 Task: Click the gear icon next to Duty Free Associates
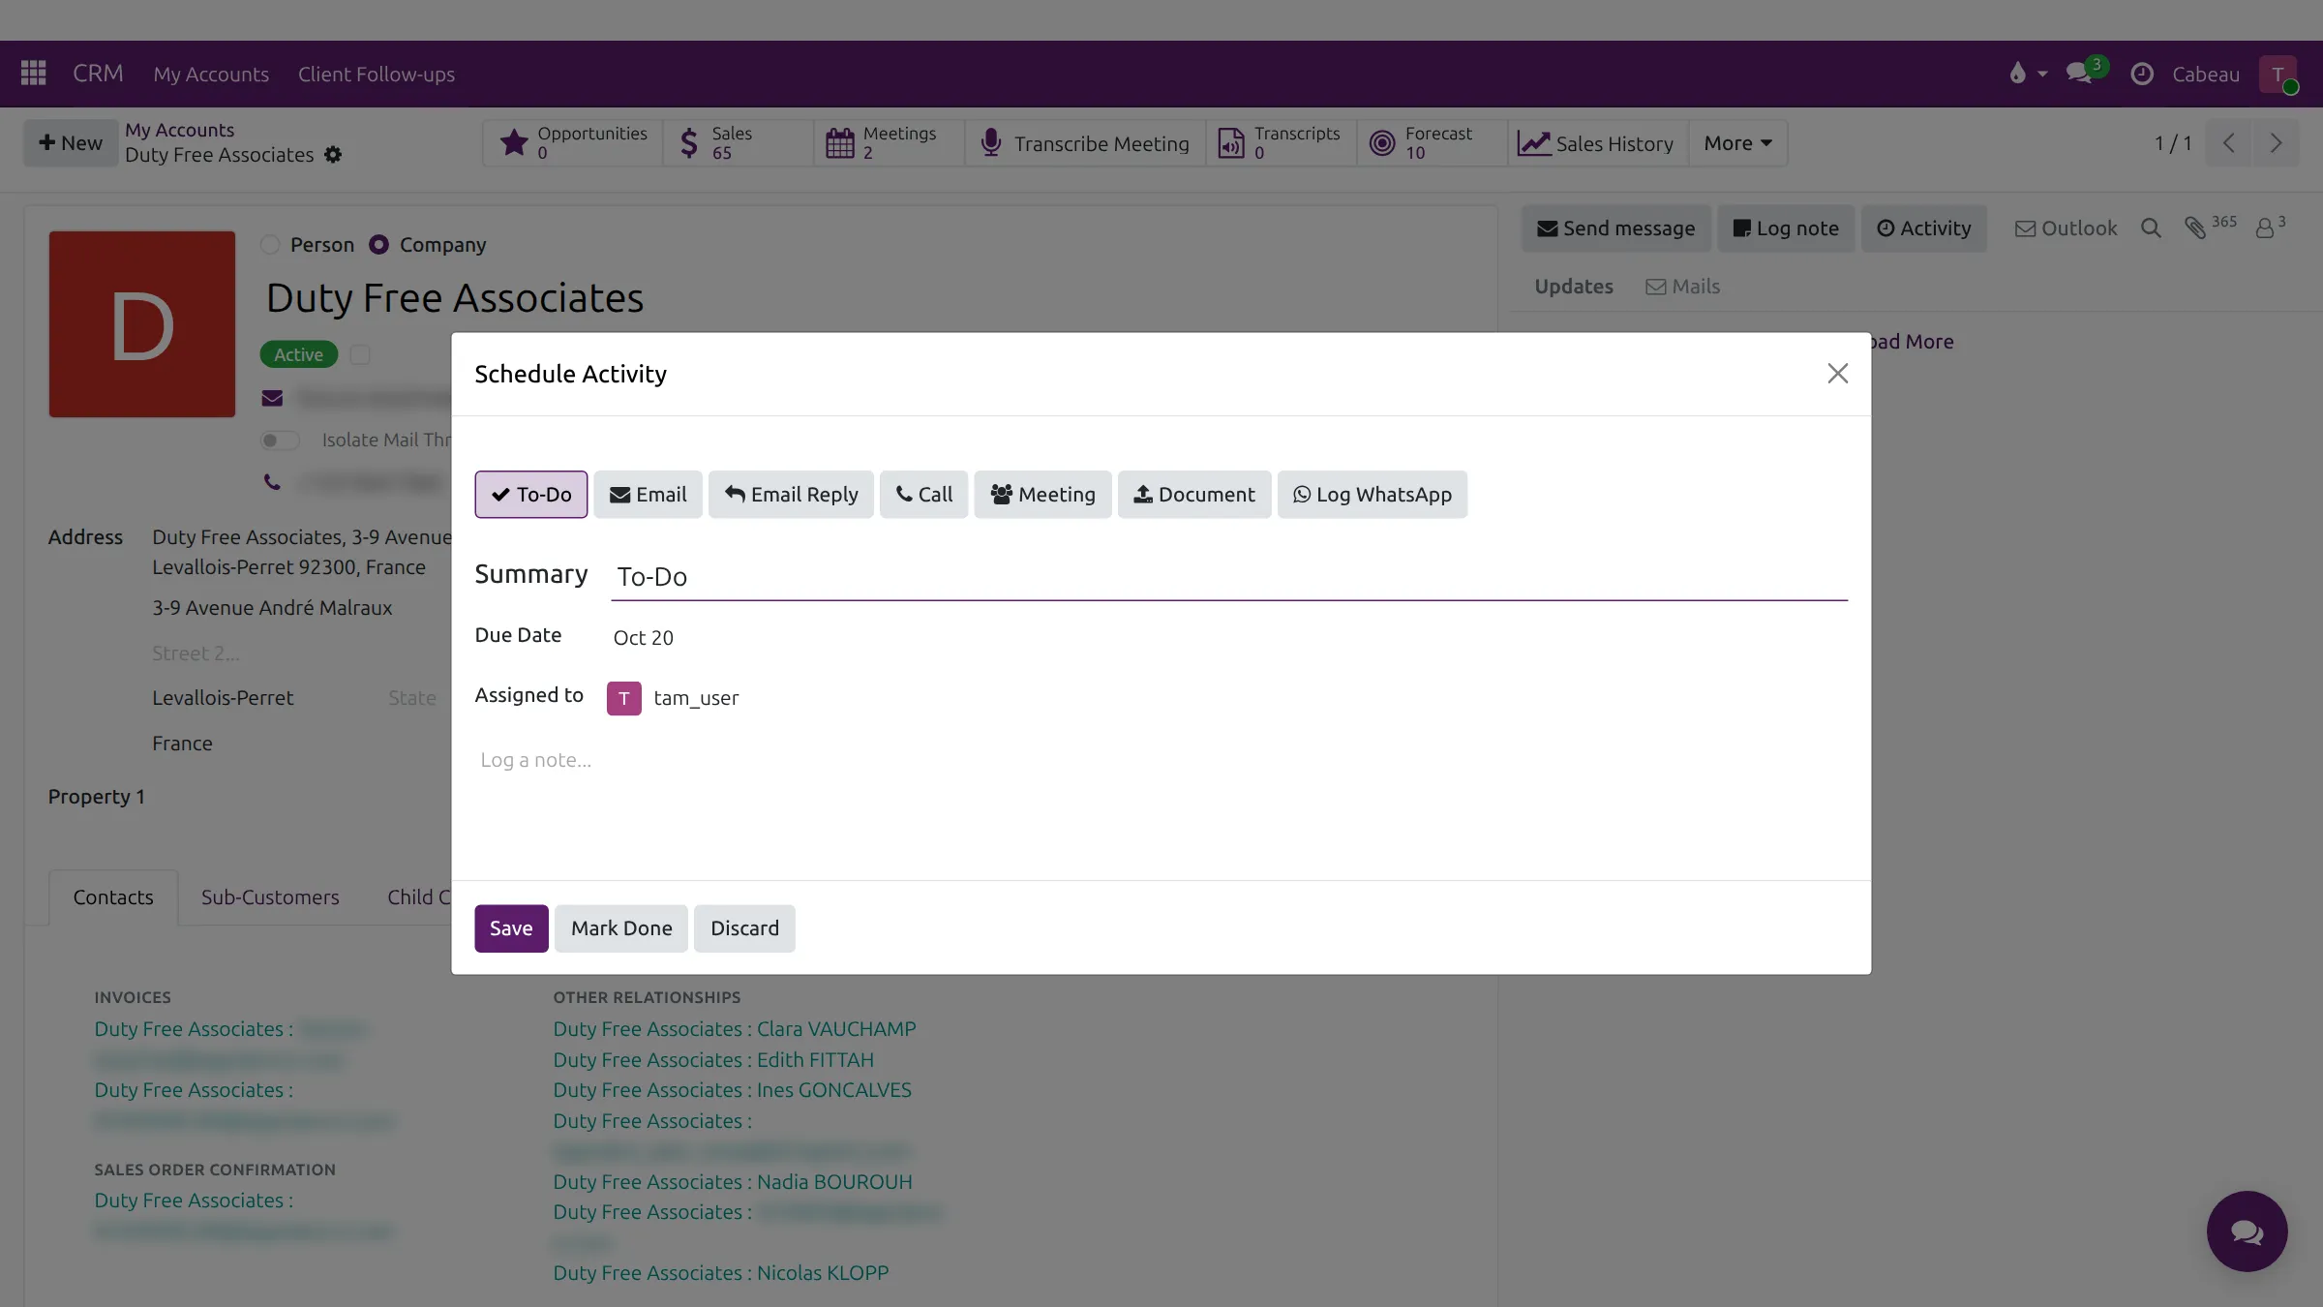[333, 155]
